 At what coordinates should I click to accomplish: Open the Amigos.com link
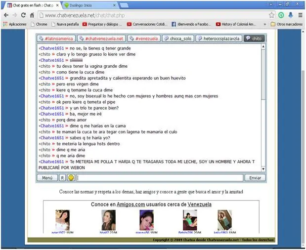(131, 205)
